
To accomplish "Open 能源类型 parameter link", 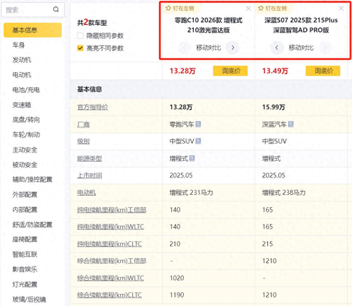I will point(90,159).
